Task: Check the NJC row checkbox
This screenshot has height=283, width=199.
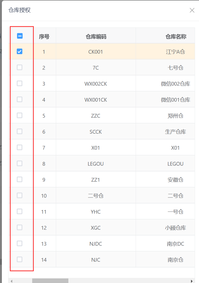Action: (x=19, y=259)
